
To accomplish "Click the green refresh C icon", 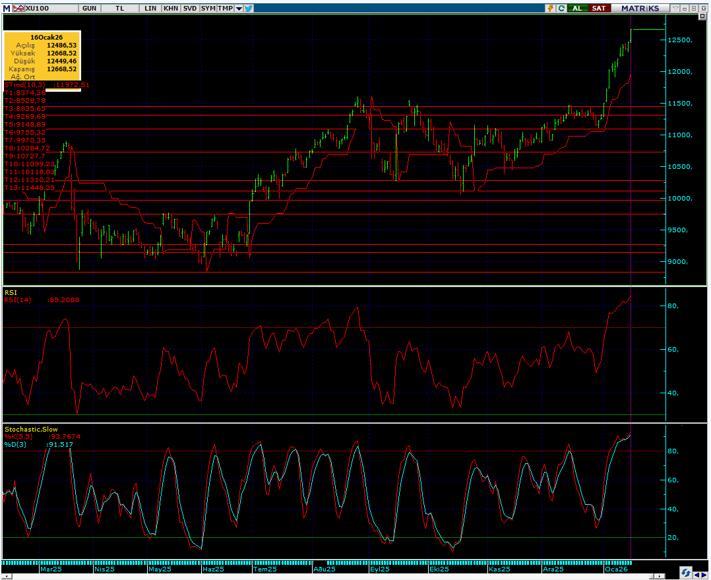I will pos(561,8).
